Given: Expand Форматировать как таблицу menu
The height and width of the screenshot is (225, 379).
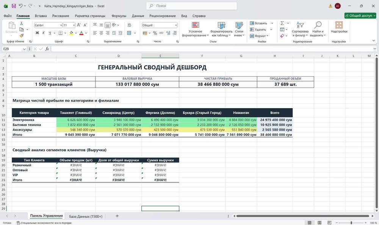Looking at the screenshot, I should pos(221,29).
